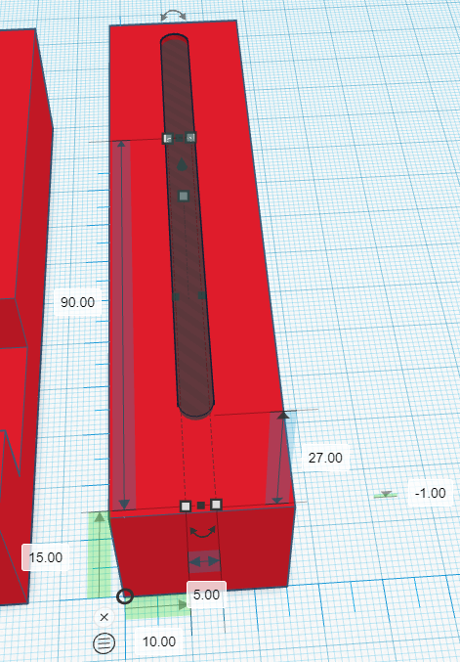460x662 pixels.
Task: Edit the highlighted 5.00 width value
Action: pos(207,595)
